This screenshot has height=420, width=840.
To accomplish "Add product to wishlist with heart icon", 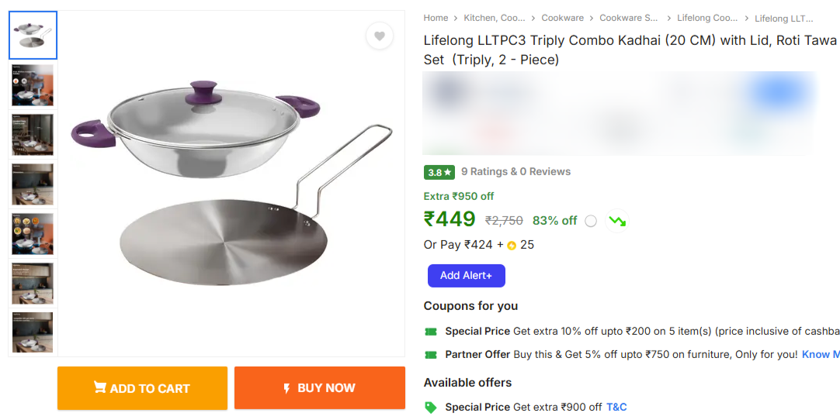I will pyautogui.click(x=379, y=36).
